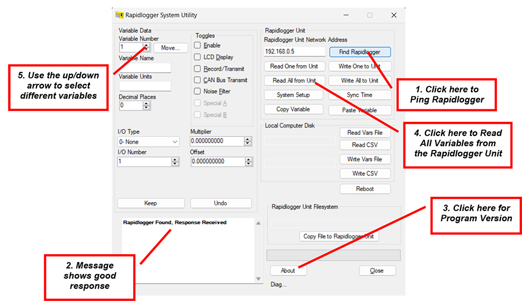
Task: Click message log scrollbar up arrow
Action: [258, 223]
